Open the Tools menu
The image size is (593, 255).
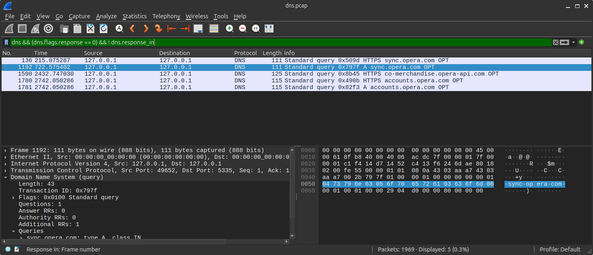click(221, 16)
